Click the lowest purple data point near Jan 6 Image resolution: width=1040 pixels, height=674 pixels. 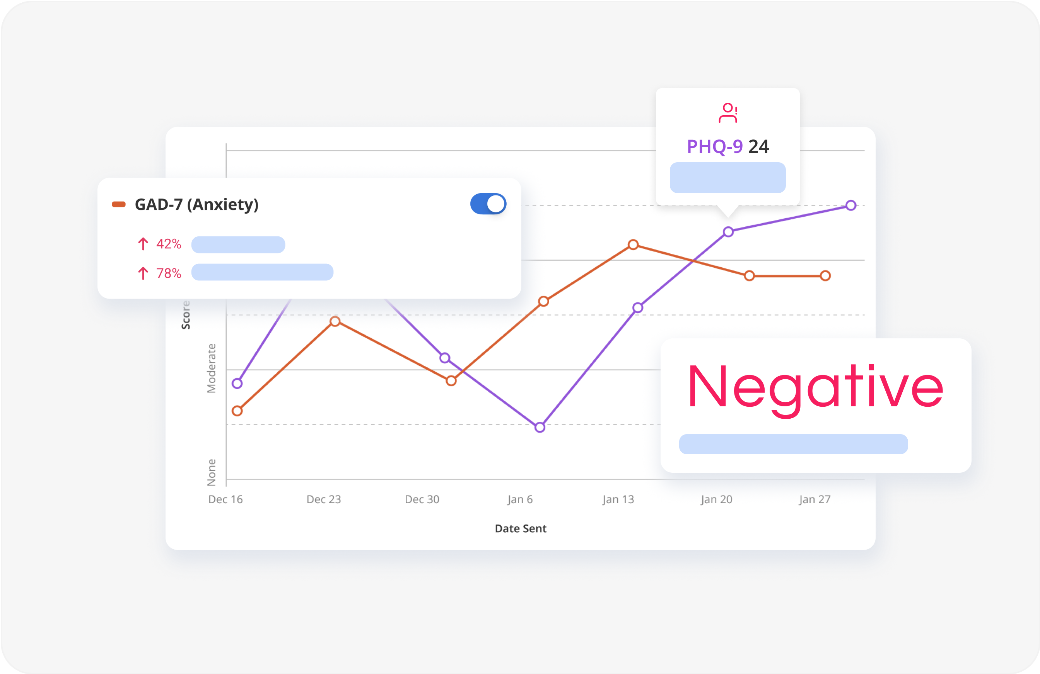click(x=540, y=427)
